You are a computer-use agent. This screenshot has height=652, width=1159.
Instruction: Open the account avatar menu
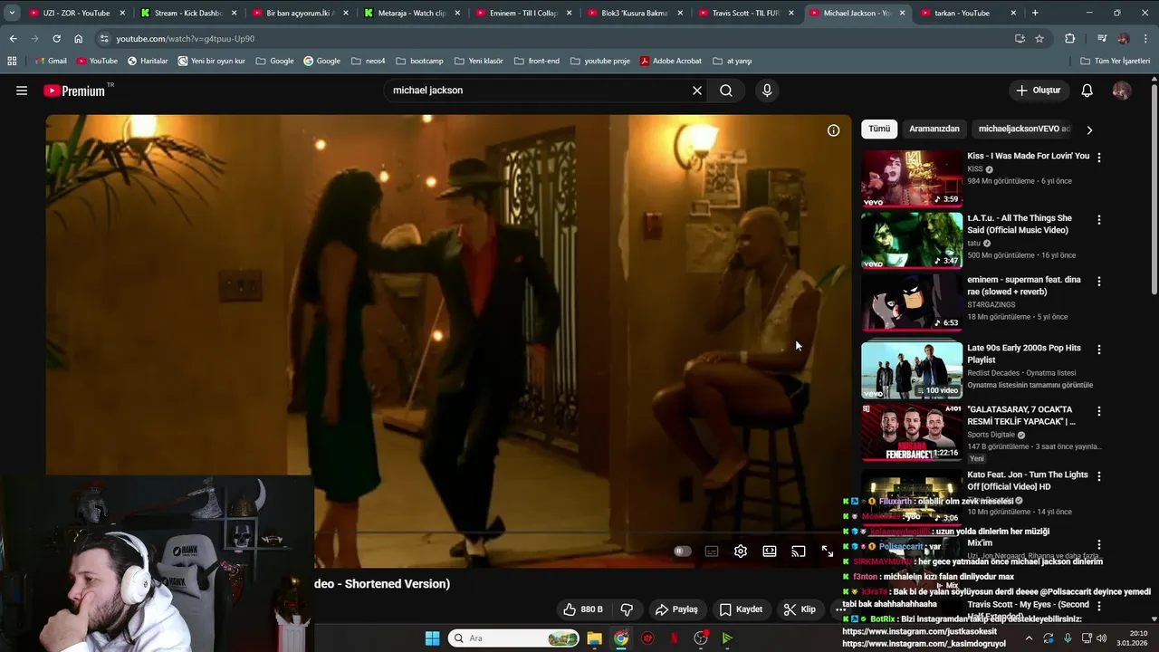pos(1122,91)
